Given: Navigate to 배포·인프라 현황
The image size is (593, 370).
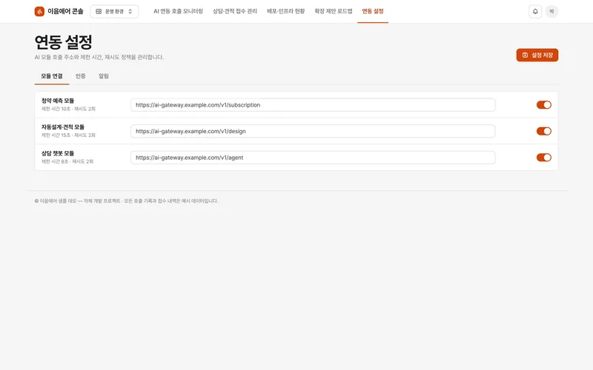Looking at the screenshot, I should click(286, 11).
